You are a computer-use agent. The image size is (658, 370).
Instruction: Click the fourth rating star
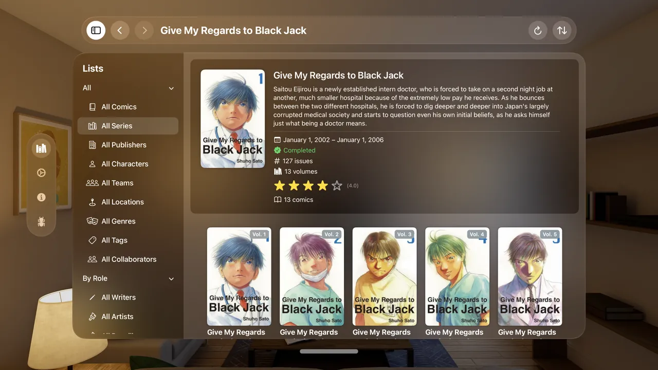[x=322, y=186]
